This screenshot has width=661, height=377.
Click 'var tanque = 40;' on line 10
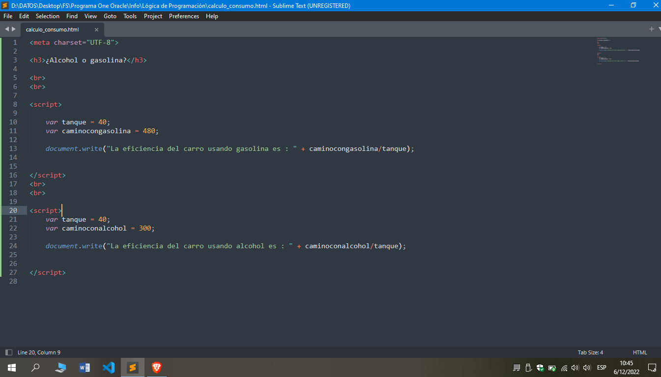pyautogui.click(x=78, y=122)
